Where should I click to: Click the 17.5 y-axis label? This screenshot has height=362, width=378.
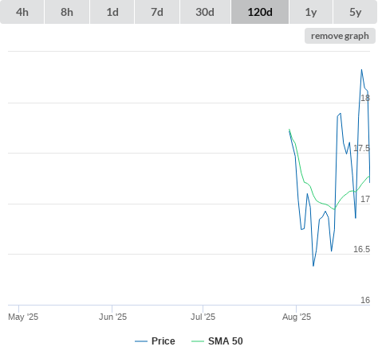[361, 148]
